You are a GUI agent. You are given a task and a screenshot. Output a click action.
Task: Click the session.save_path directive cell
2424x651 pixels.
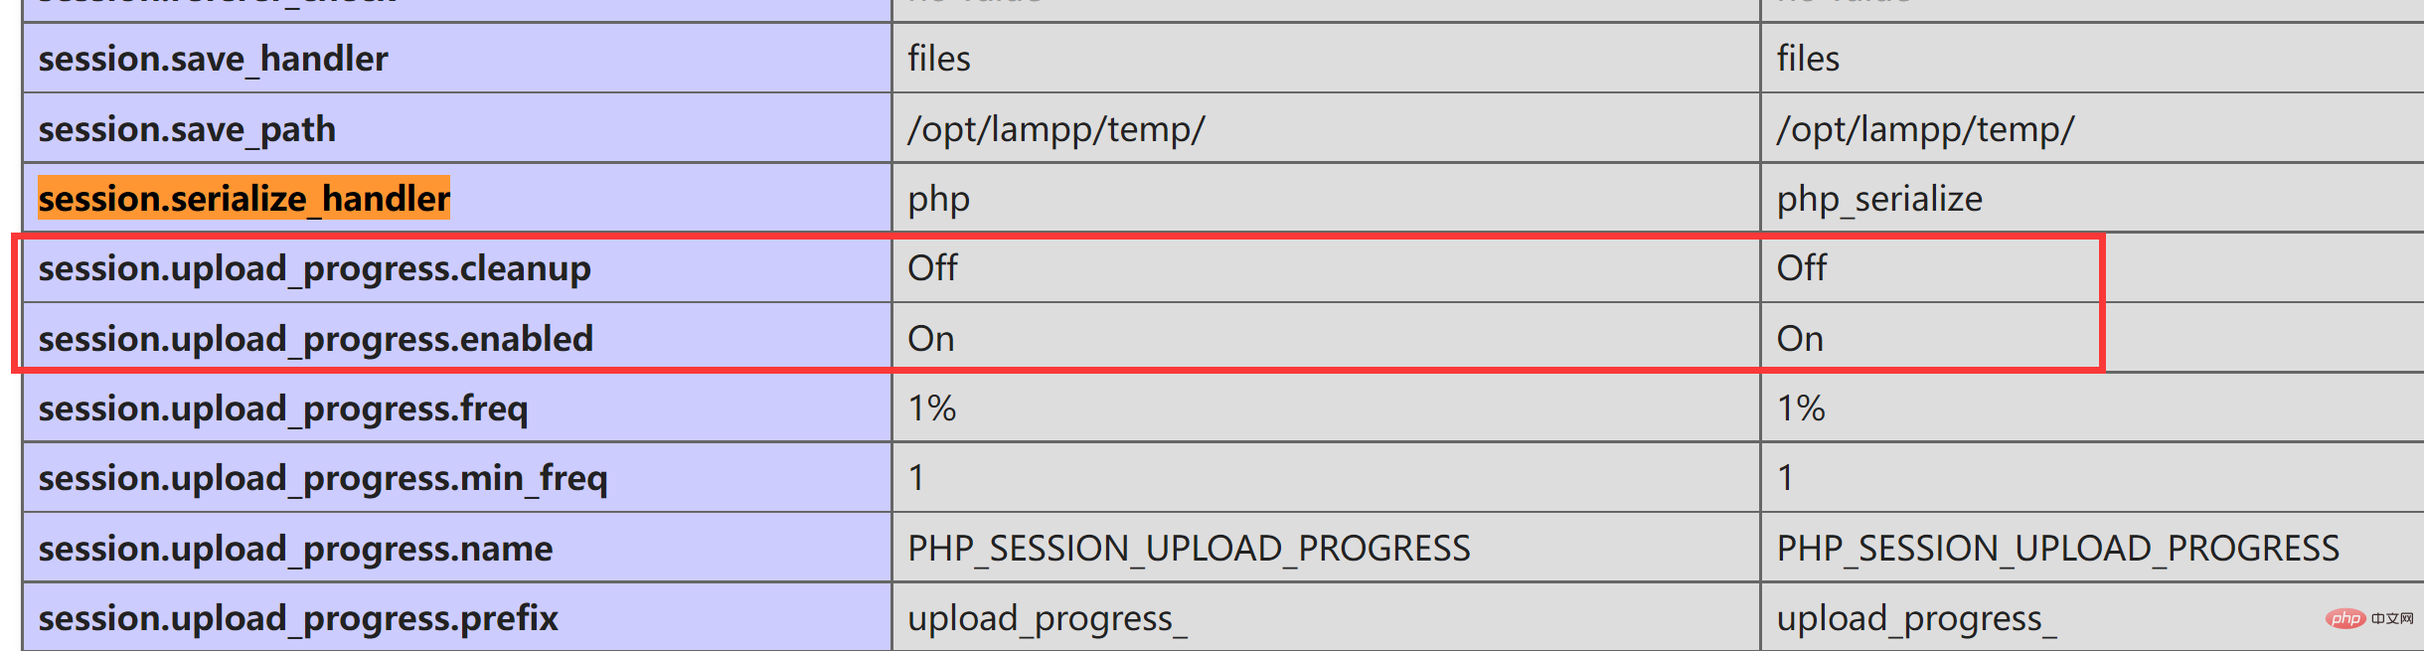[x=457, y=128]
